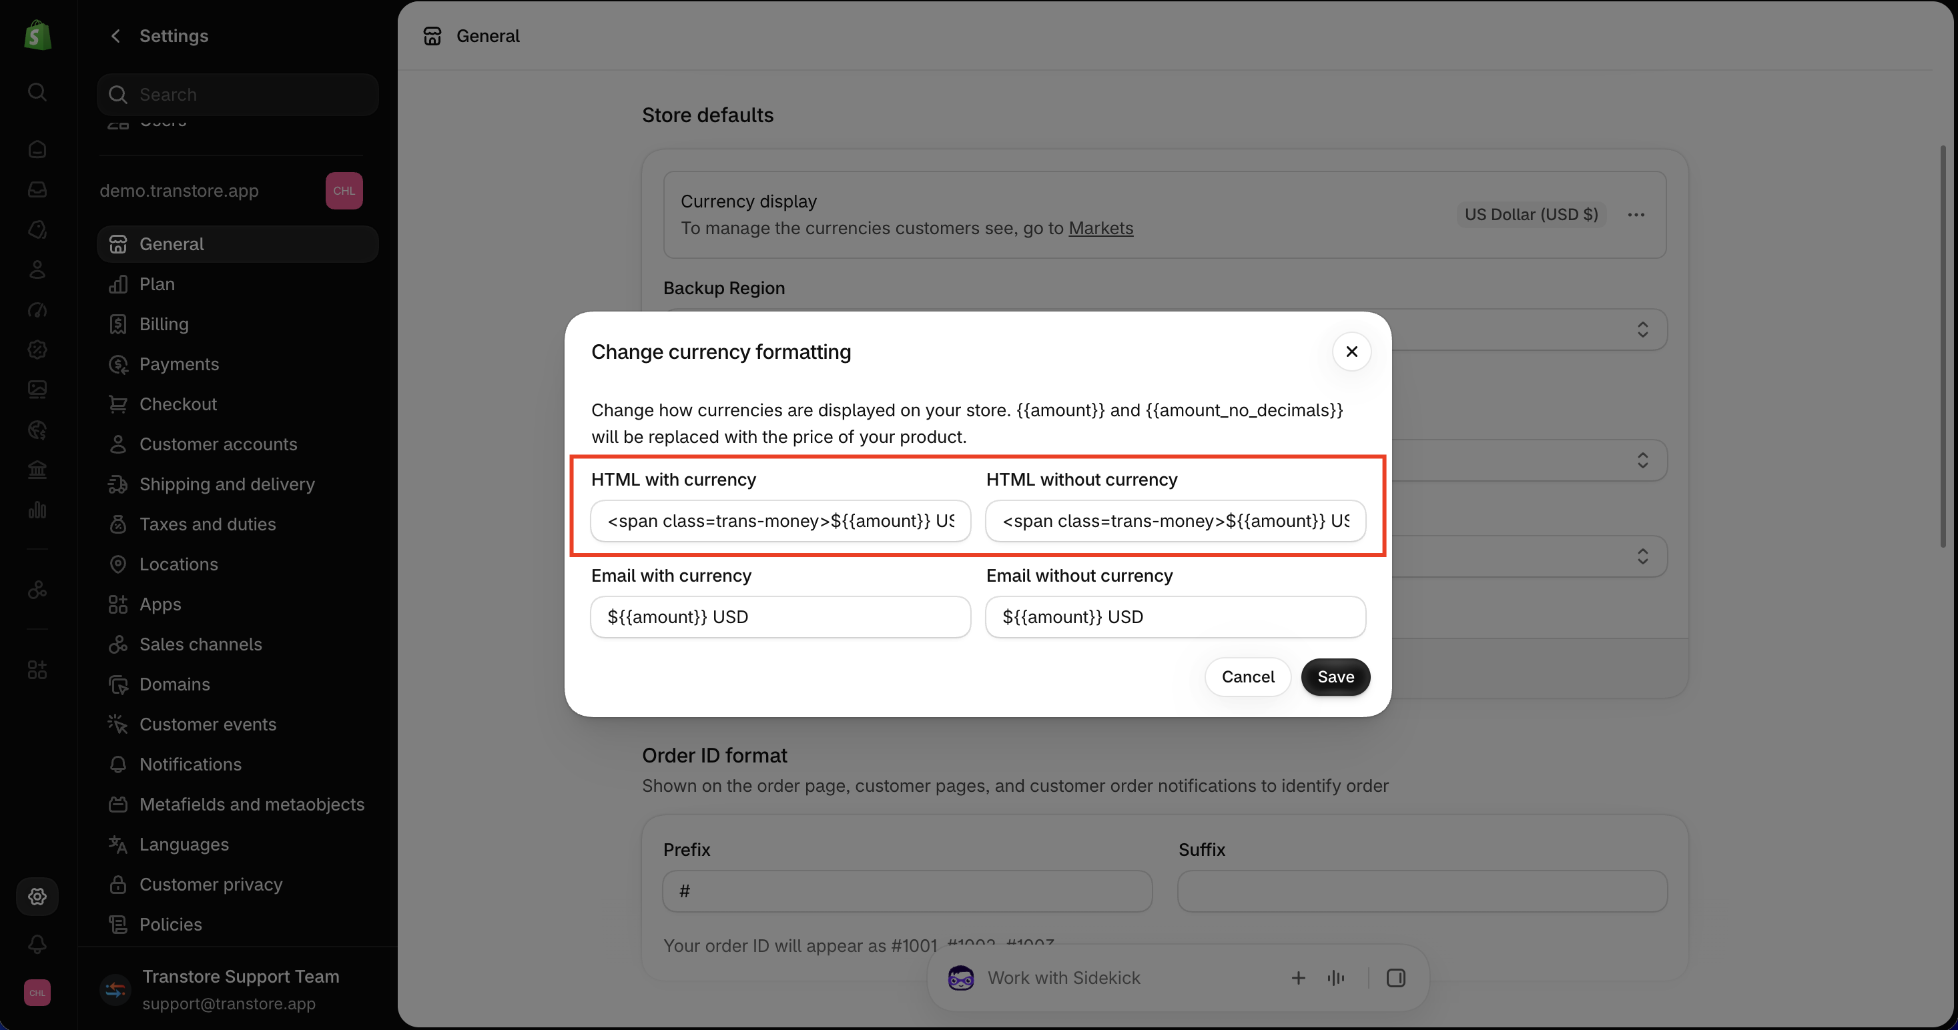The height and width of the screenshot is (1030, 1958).
Task: Open Orders inbox icon in left rail
Action: click(37, 189)
